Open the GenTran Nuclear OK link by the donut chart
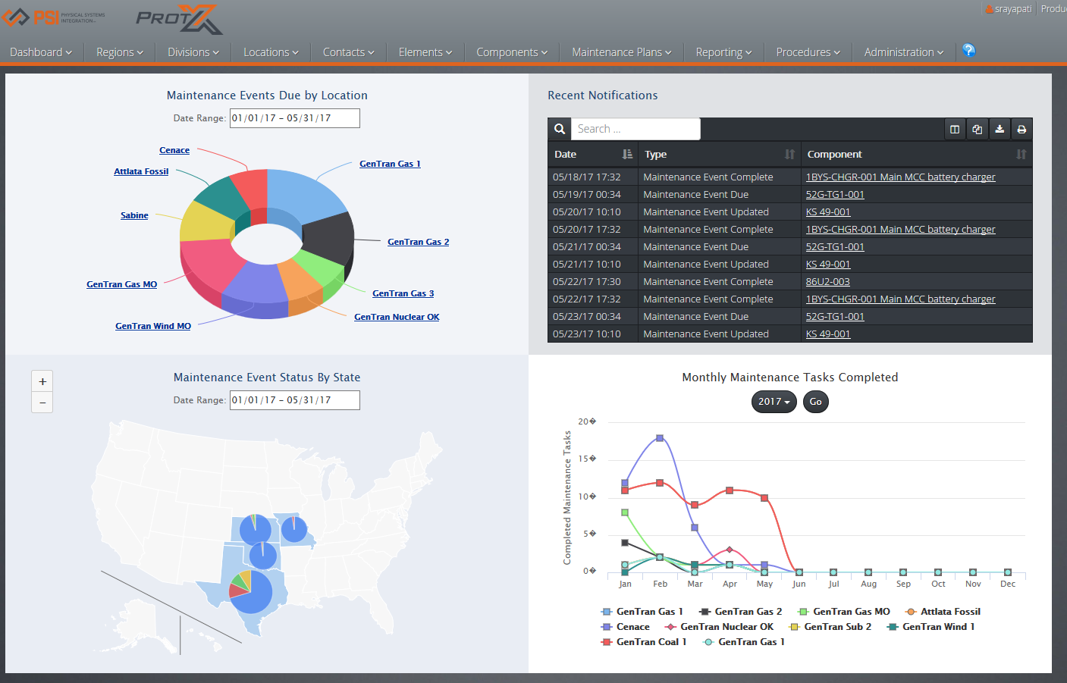This screenshot has height=683, width=1067. click(x=397, y=317)
